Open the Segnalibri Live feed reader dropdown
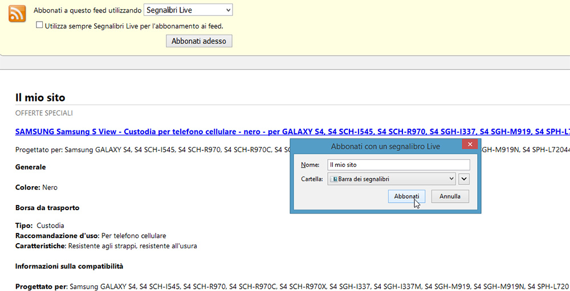Screen dimensions: 570x291 (x=188, y=10)
